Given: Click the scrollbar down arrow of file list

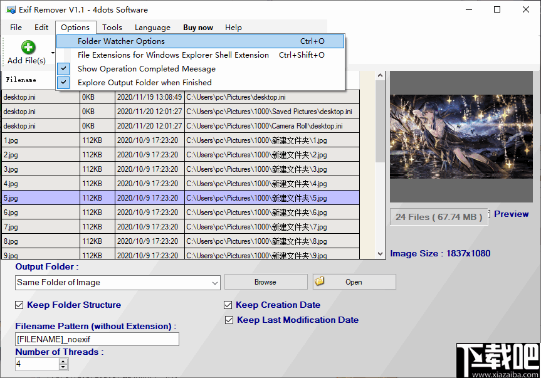Looking at the screenshot, I should (x=380, y=252).
